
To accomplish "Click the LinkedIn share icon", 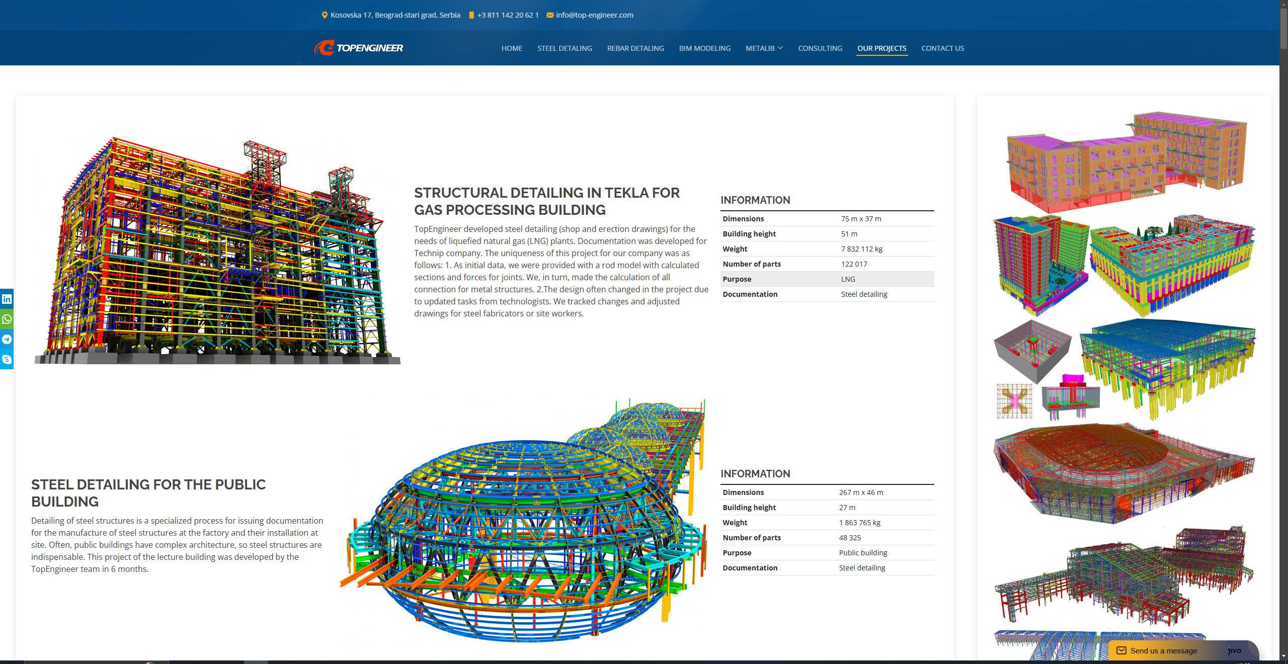I will (x=7, y=299).
